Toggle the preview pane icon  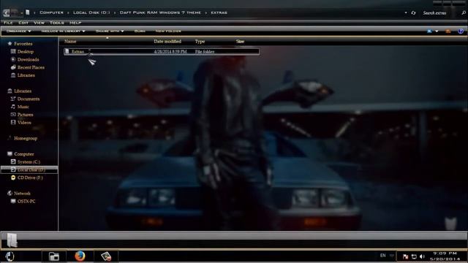point(448,31)
